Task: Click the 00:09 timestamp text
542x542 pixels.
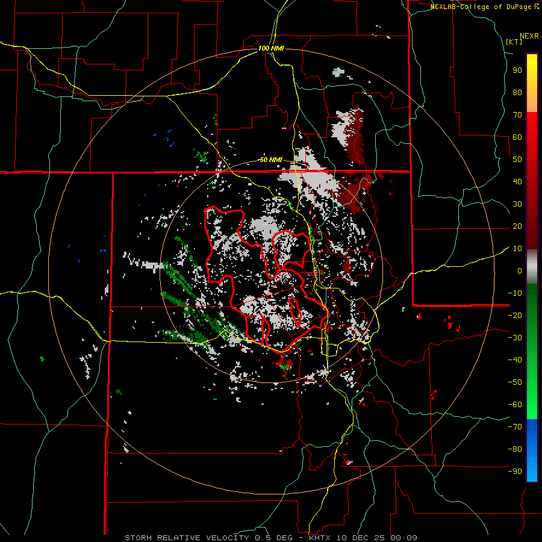Action: click(405, 538)
